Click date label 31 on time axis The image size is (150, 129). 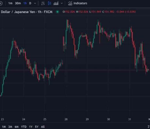[x=129, y=119]
